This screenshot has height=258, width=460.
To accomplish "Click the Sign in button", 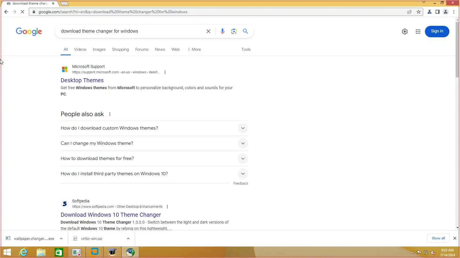I will pyautogui.click(x=437, y=31).
